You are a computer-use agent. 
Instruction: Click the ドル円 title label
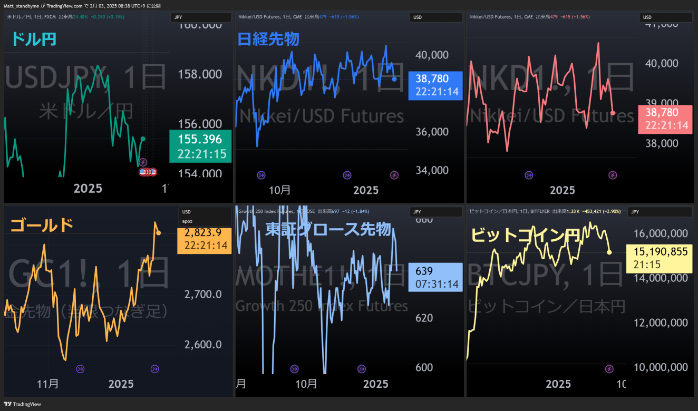33,39
